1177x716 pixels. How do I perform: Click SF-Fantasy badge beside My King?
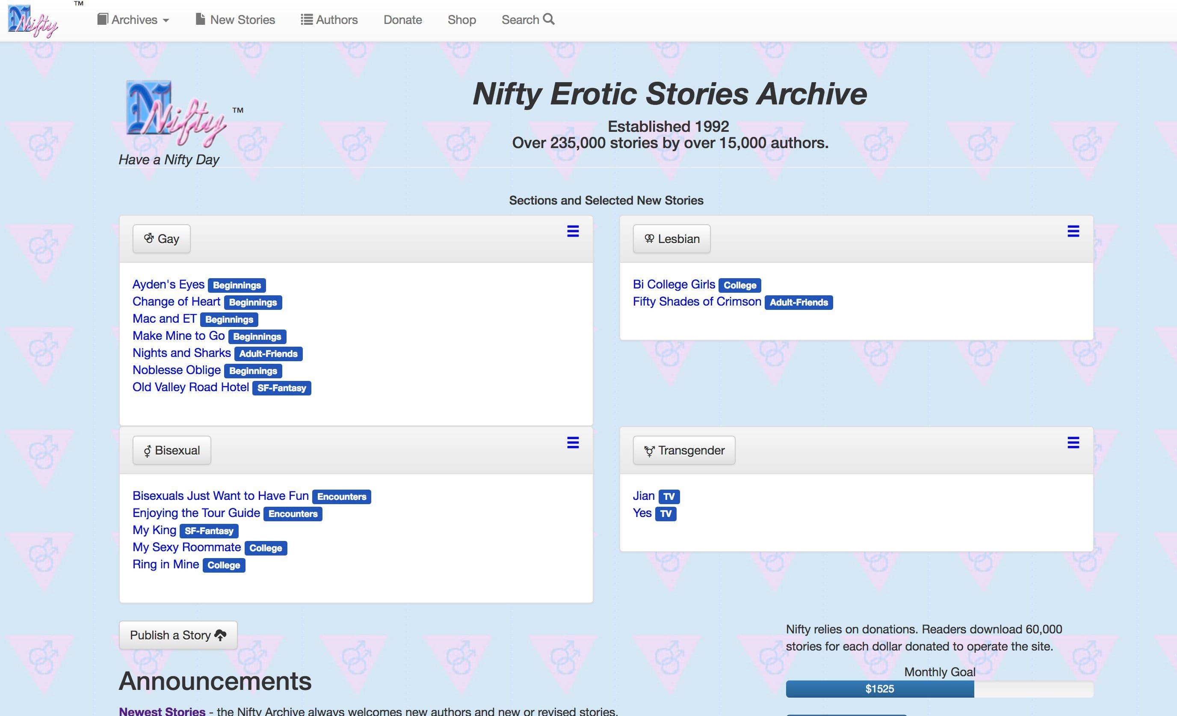coord(209,531)
